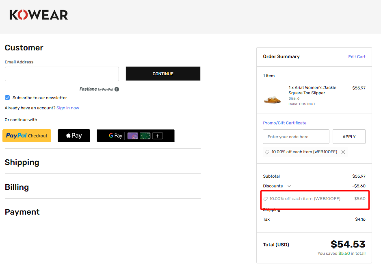Click the Promo/Gift Certificate link

point(285,123)
